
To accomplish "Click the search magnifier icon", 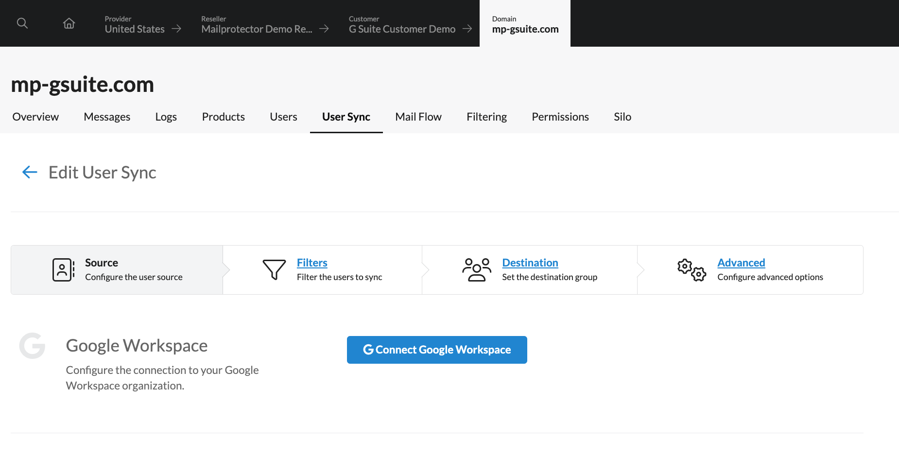I will pyautogui.click(x=22, y=23).
